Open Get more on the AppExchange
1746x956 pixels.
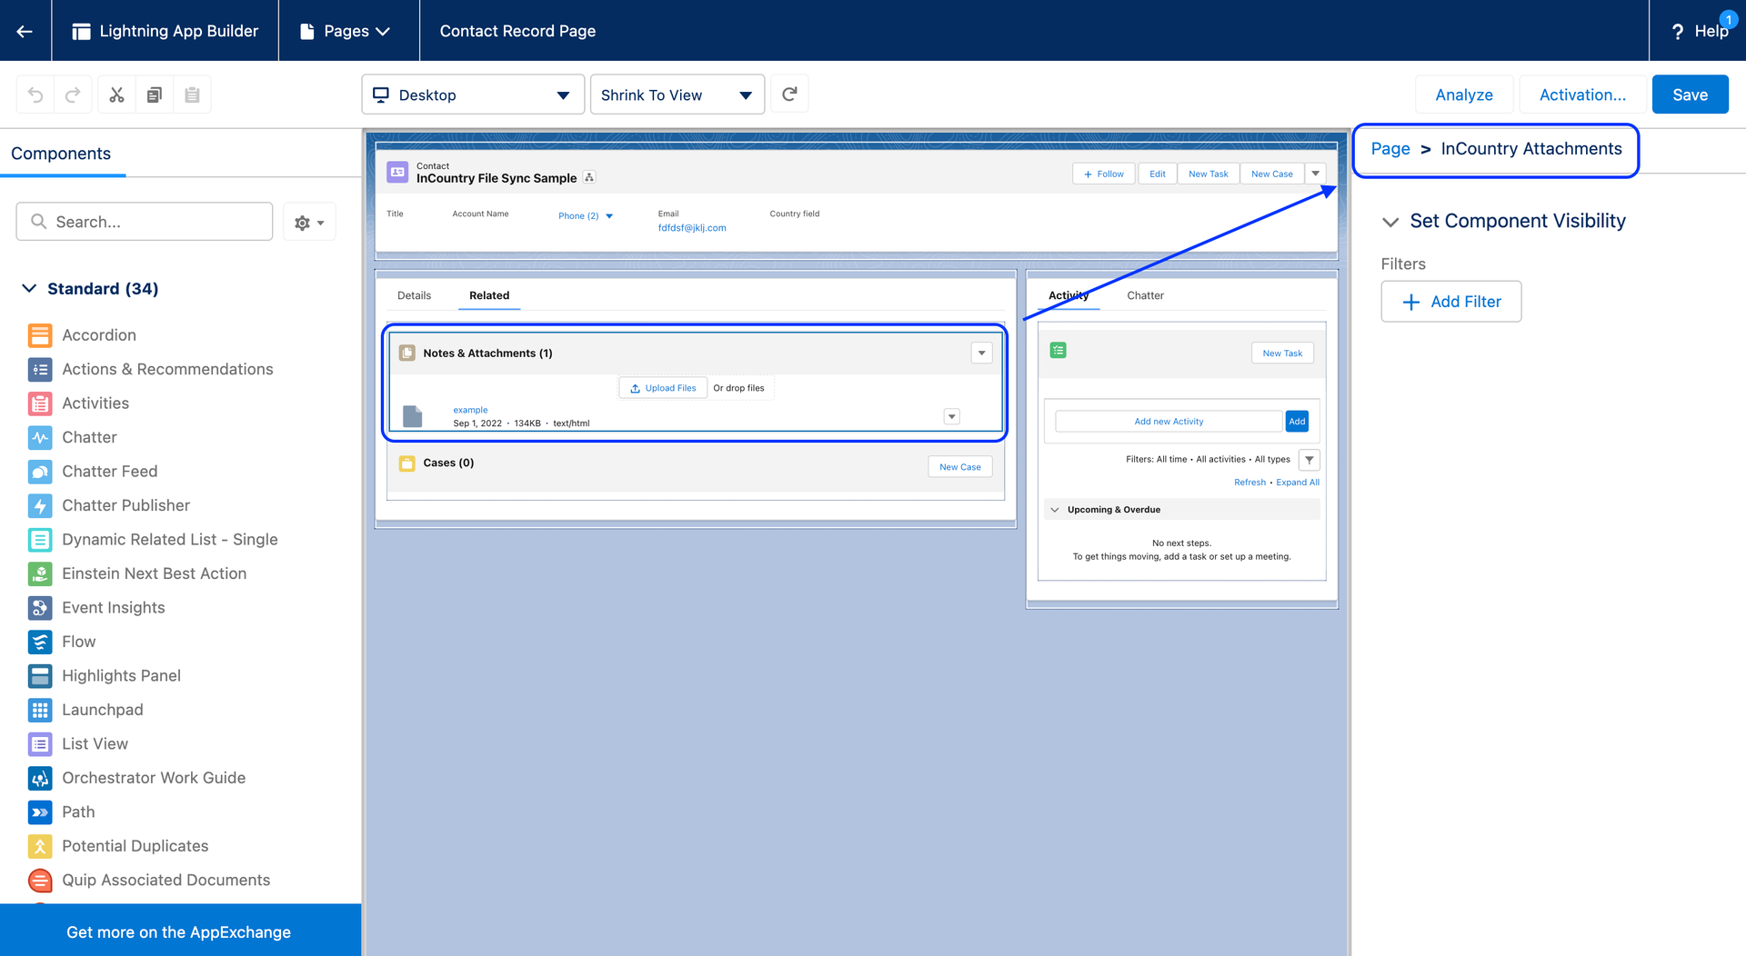179,932
